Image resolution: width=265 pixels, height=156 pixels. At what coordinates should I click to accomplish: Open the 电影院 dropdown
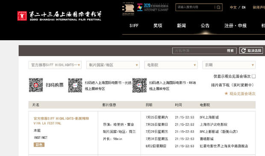click(x=171, y=65)
